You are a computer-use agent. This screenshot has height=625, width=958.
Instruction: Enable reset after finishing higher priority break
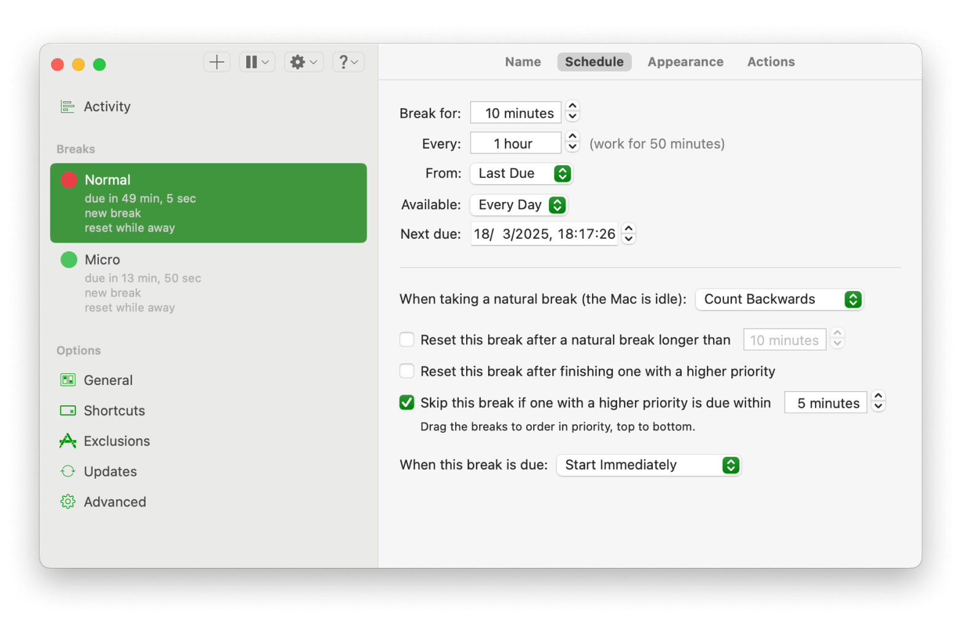[x=407, y=371]
